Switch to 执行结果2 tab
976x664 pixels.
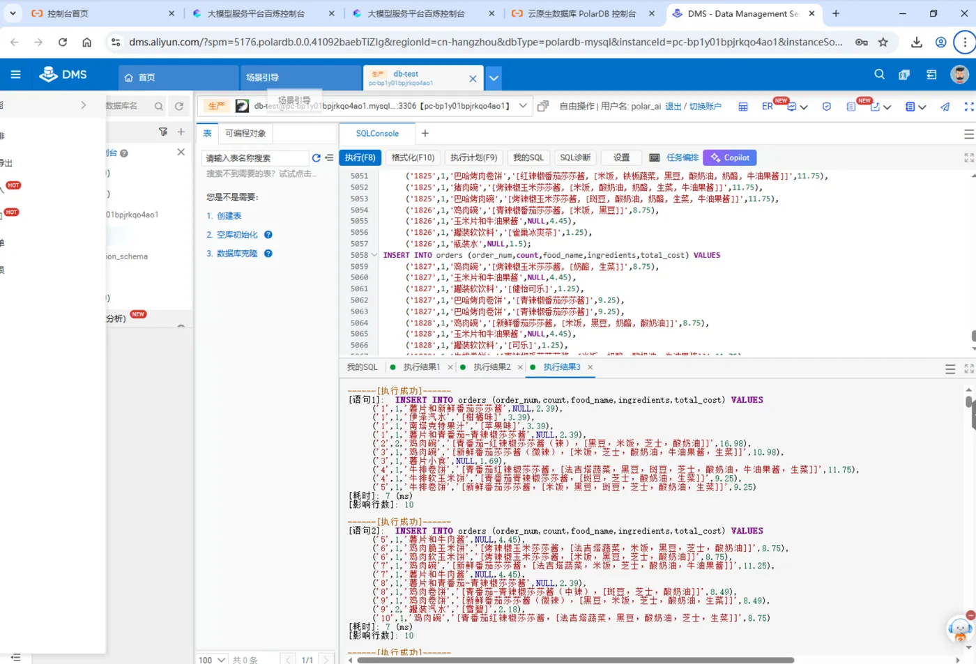(491, 367)
